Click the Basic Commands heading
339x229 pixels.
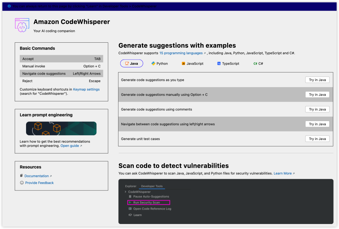[x=37, y=48]
